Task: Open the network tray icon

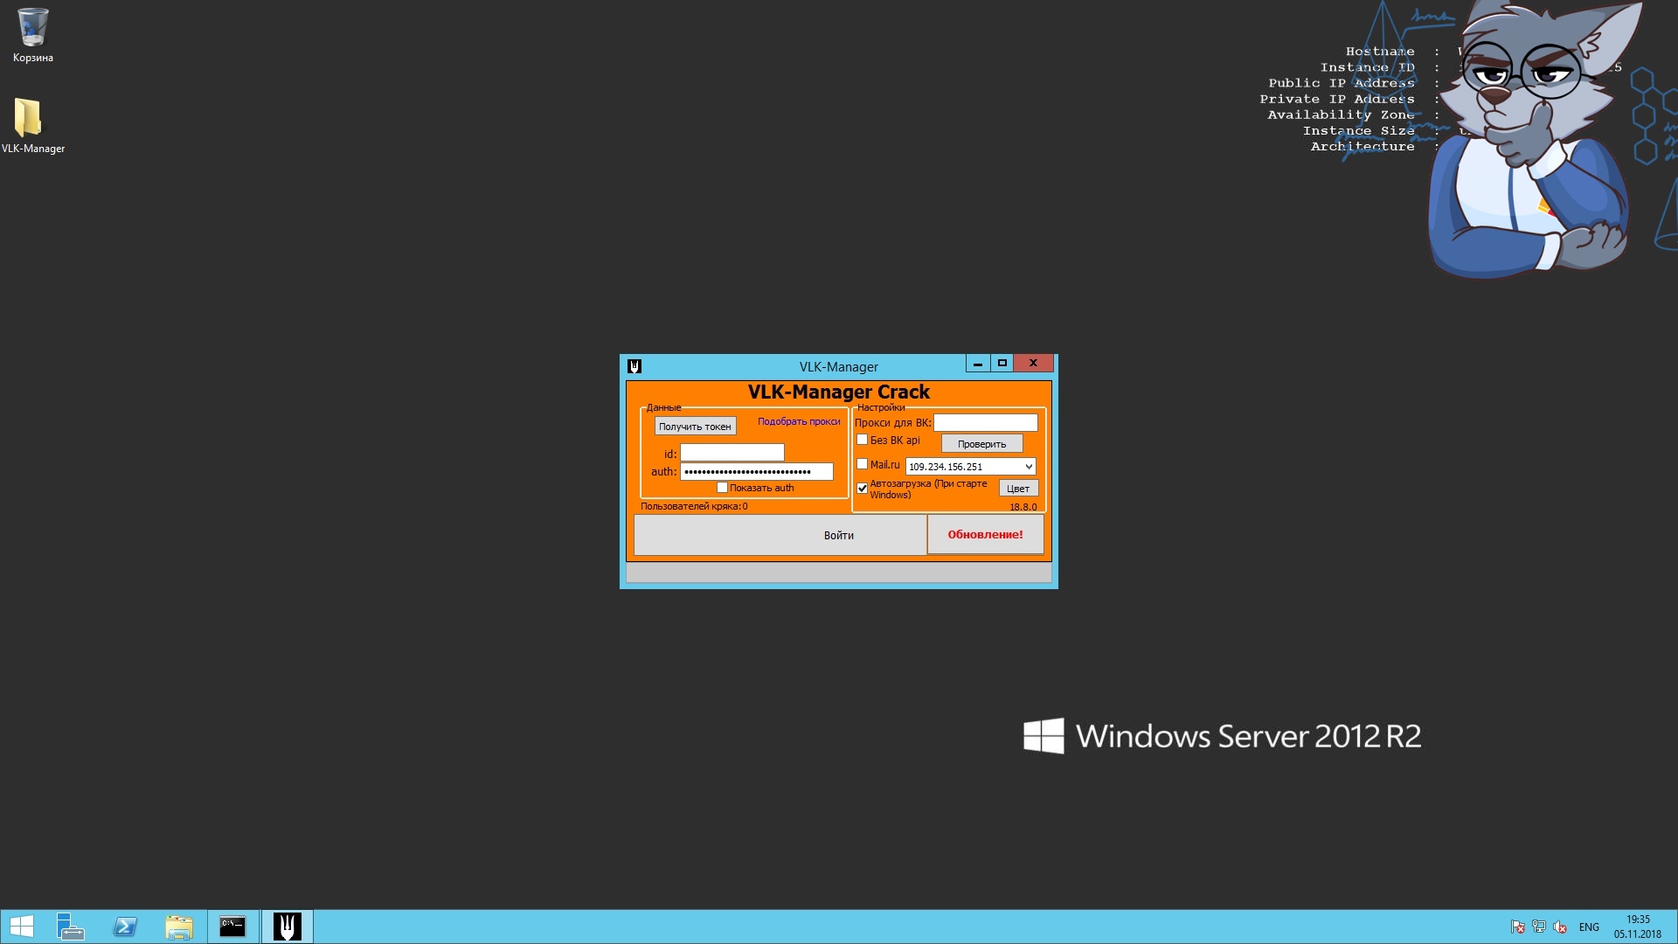Action: click(x=1539, y=927)
